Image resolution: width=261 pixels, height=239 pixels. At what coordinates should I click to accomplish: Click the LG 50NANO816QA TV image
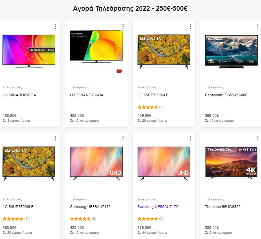[x=29, y=51]
